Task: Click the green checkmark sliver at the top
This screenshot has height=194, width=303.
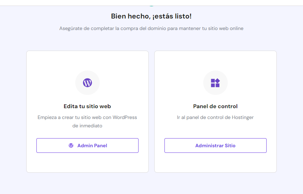Action: [151, 6]
